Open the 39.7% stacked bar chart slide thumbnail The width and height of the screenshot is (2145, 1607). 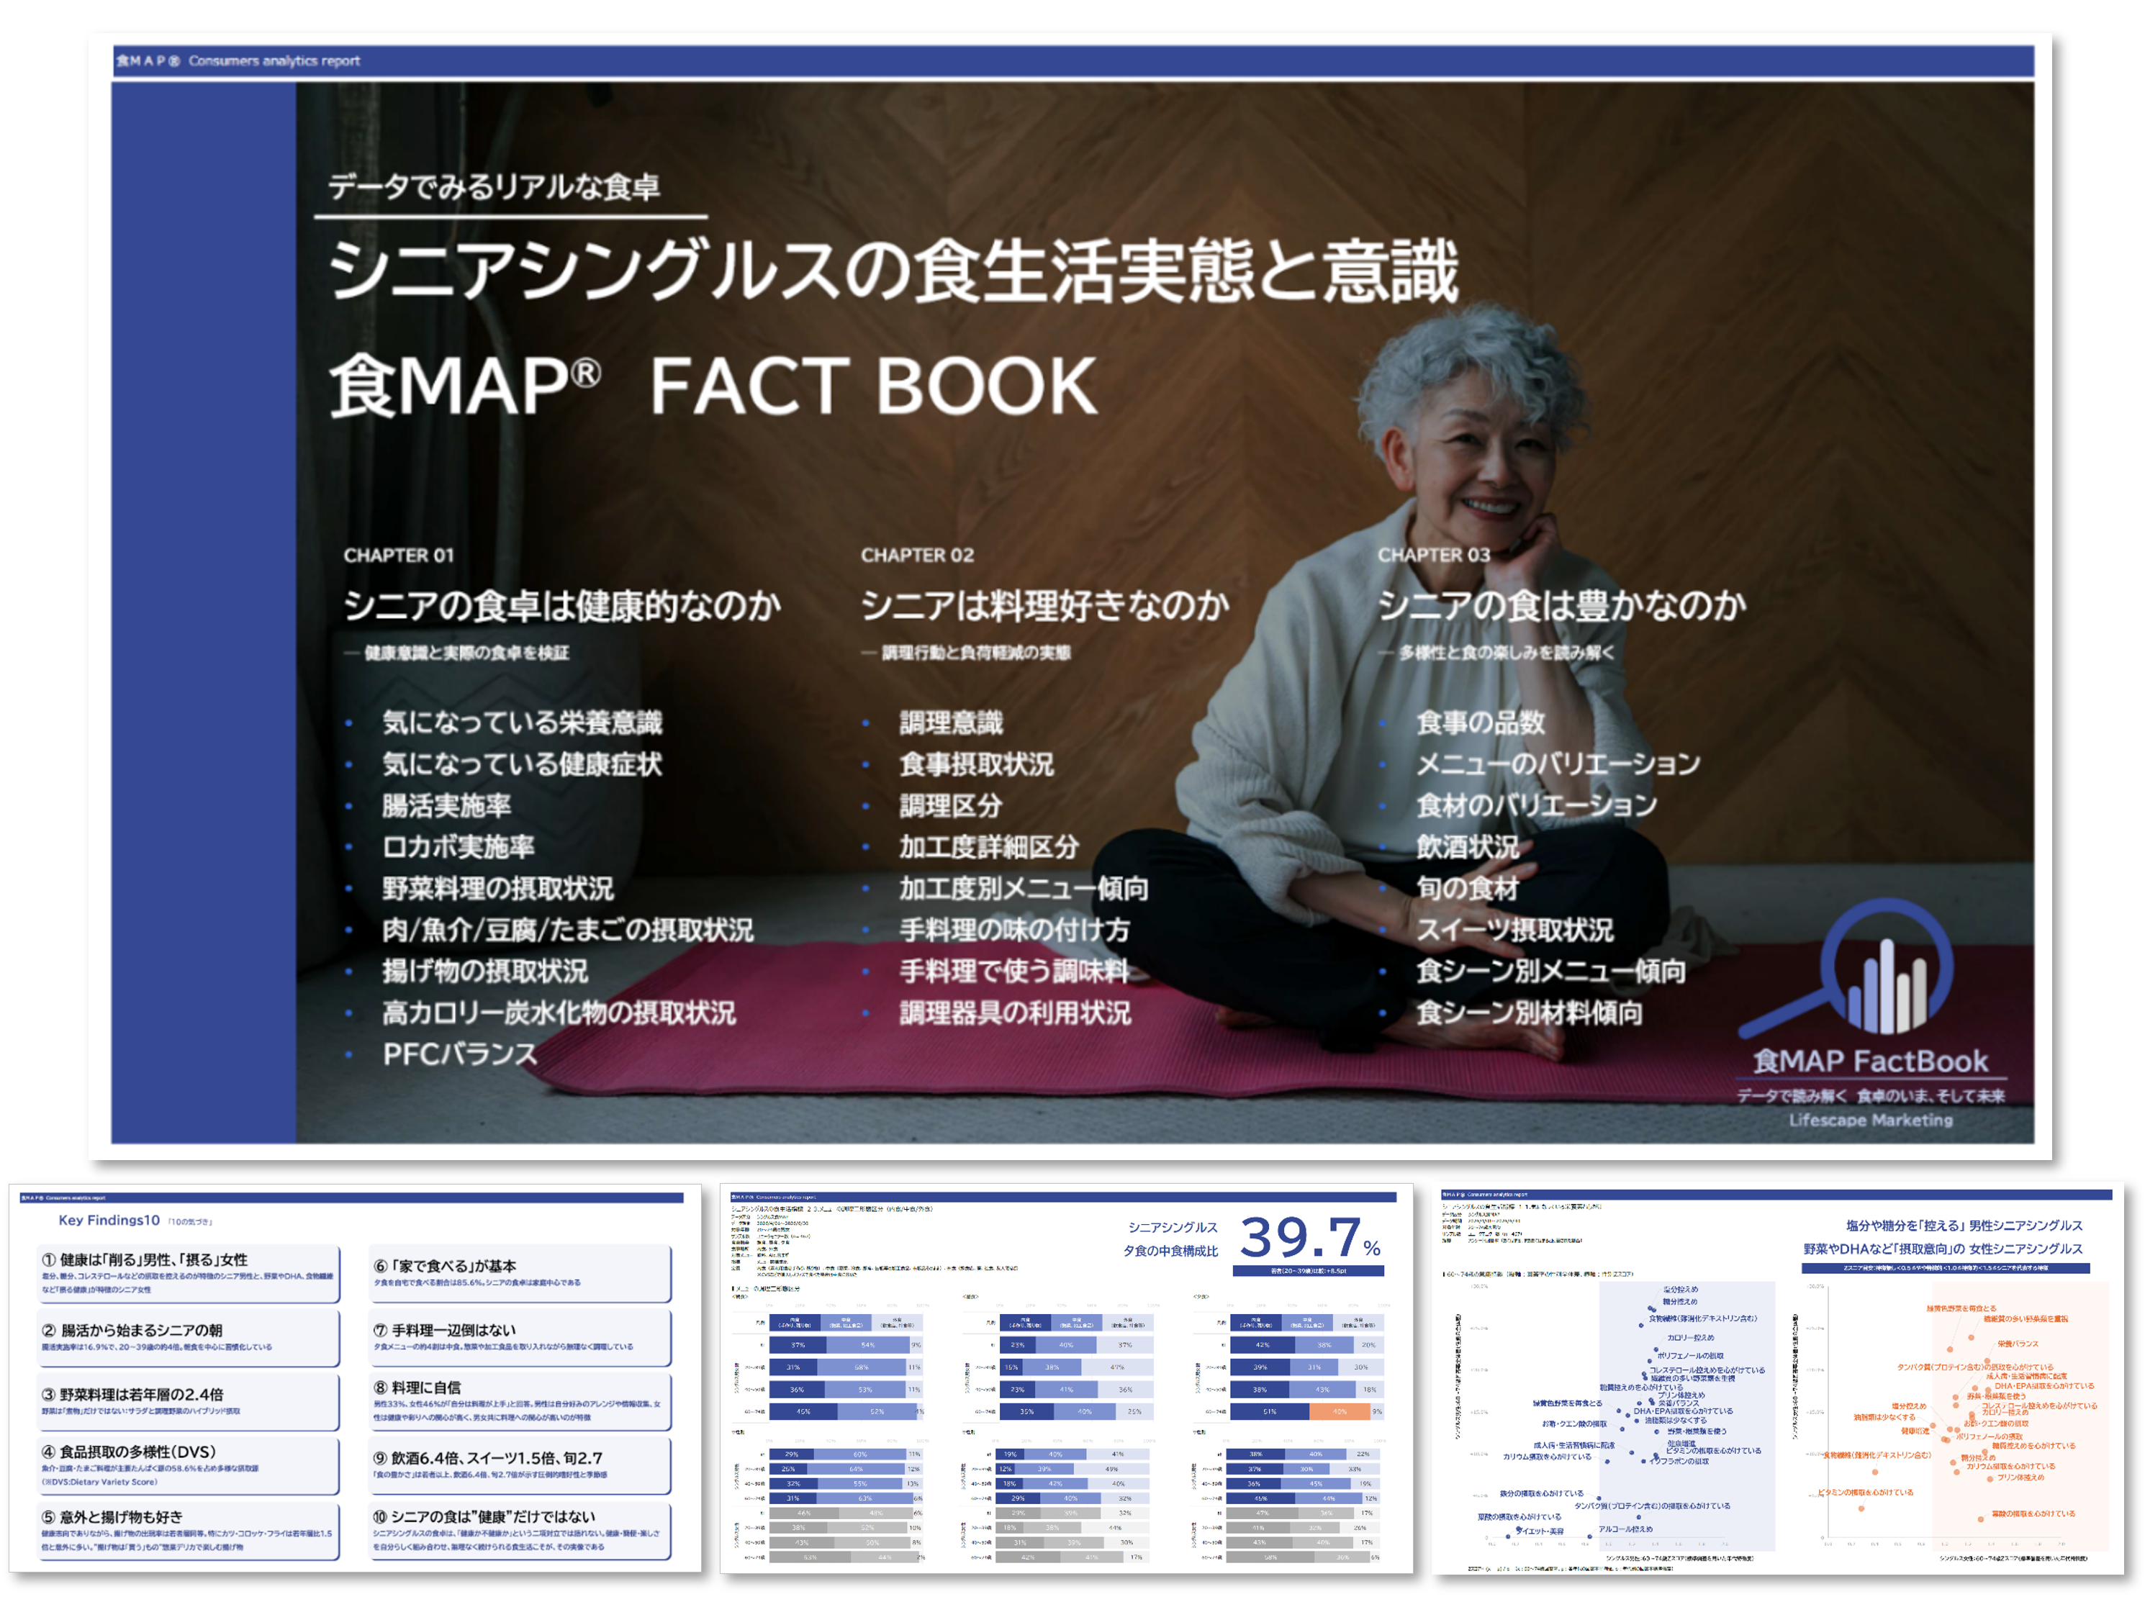pos(1066,1377)
